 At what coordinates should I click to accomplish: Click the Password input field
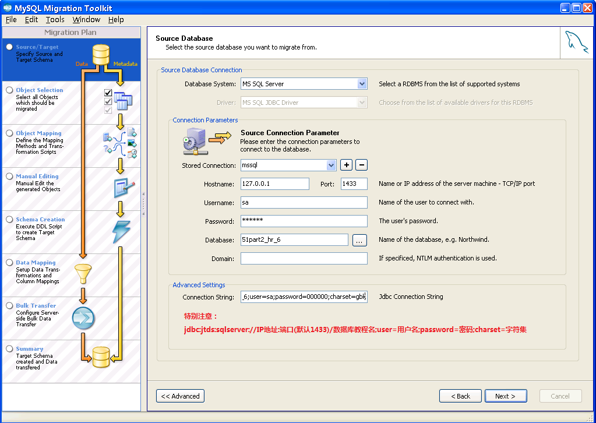pyautogui.click(x=304, y=221)
